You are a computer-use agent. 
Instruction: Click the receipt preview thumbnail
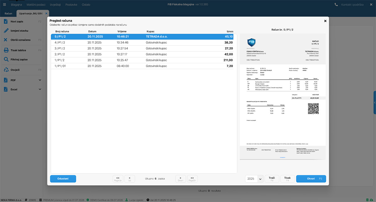pyautogui.click(x=283, y=96)
